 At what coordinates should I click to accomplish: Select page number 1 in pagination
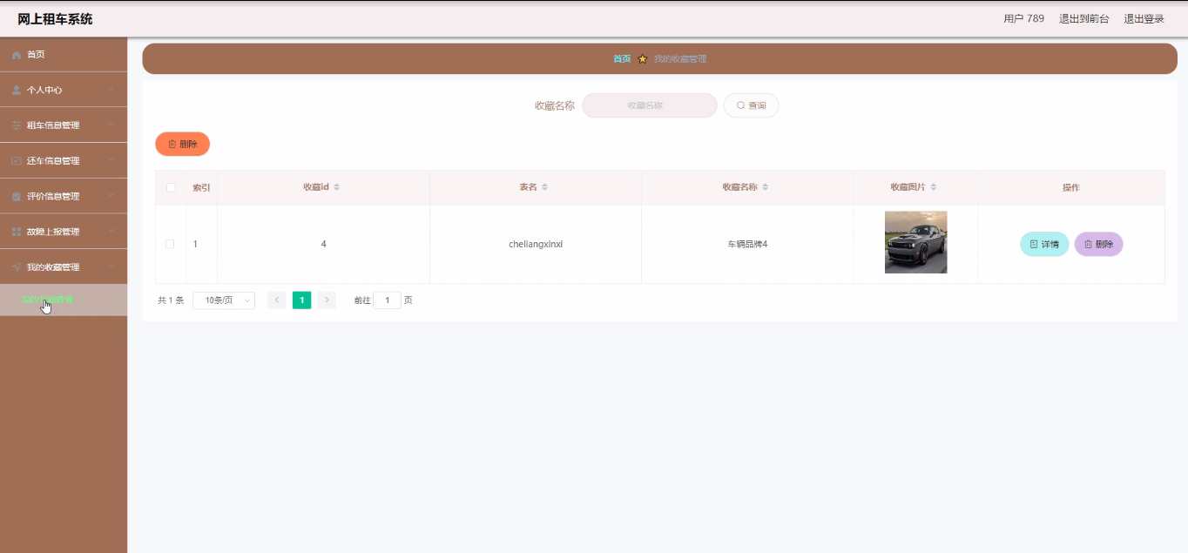[x=301, y=300]
